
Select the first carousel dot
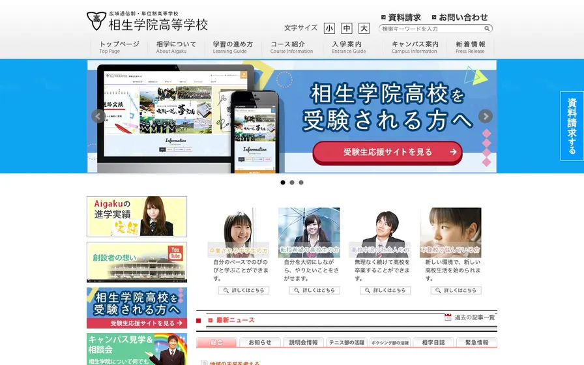coord(283,182)
